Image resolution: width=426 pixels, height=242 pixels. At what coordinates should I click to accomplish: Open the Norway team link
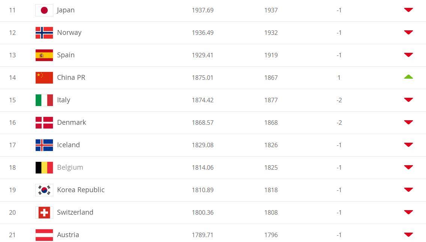tap(69, 33)
